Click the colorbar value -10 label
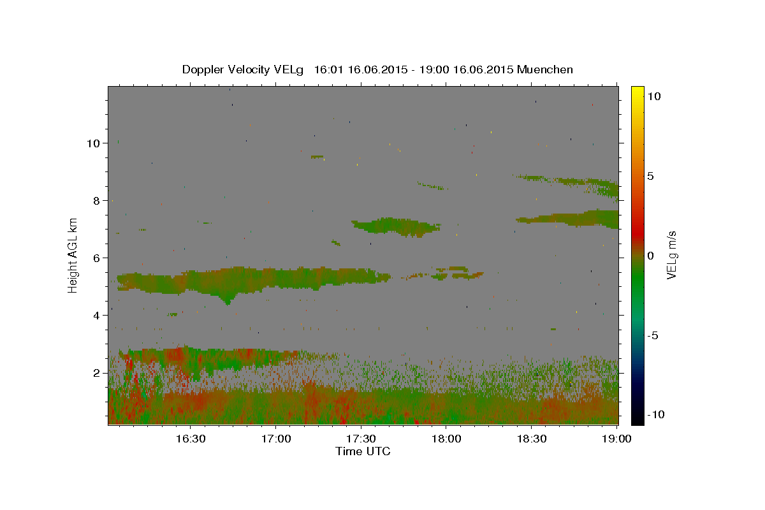 pos(655,414)
